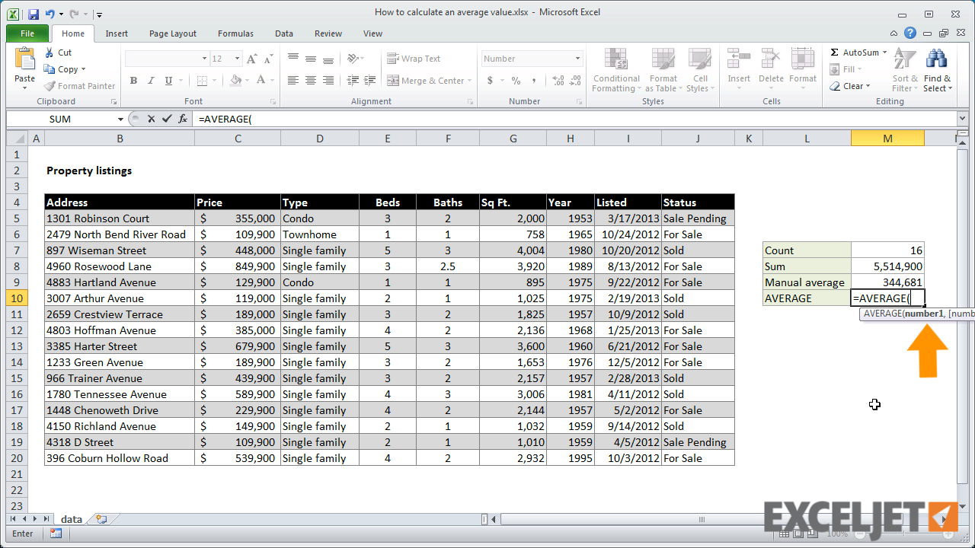Switch to the Data tab
This screenshot has width=975, height=548.
coord(284,33)
